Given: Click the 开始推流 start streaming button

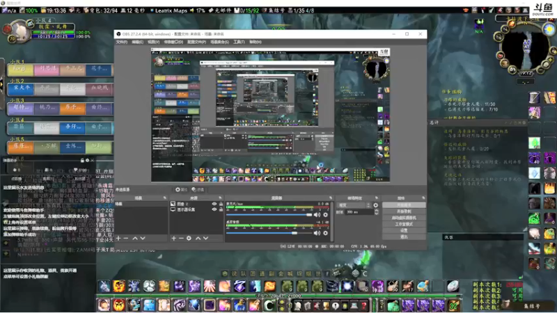Looking at the screenshot, I should click(404, 205).
